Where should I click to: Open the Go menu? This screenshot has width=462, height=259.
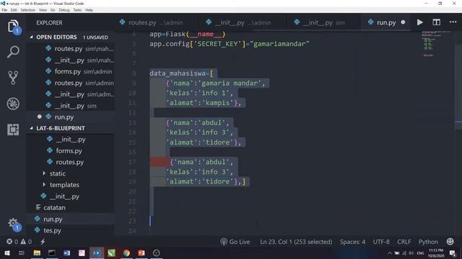(x=53, y=10)
